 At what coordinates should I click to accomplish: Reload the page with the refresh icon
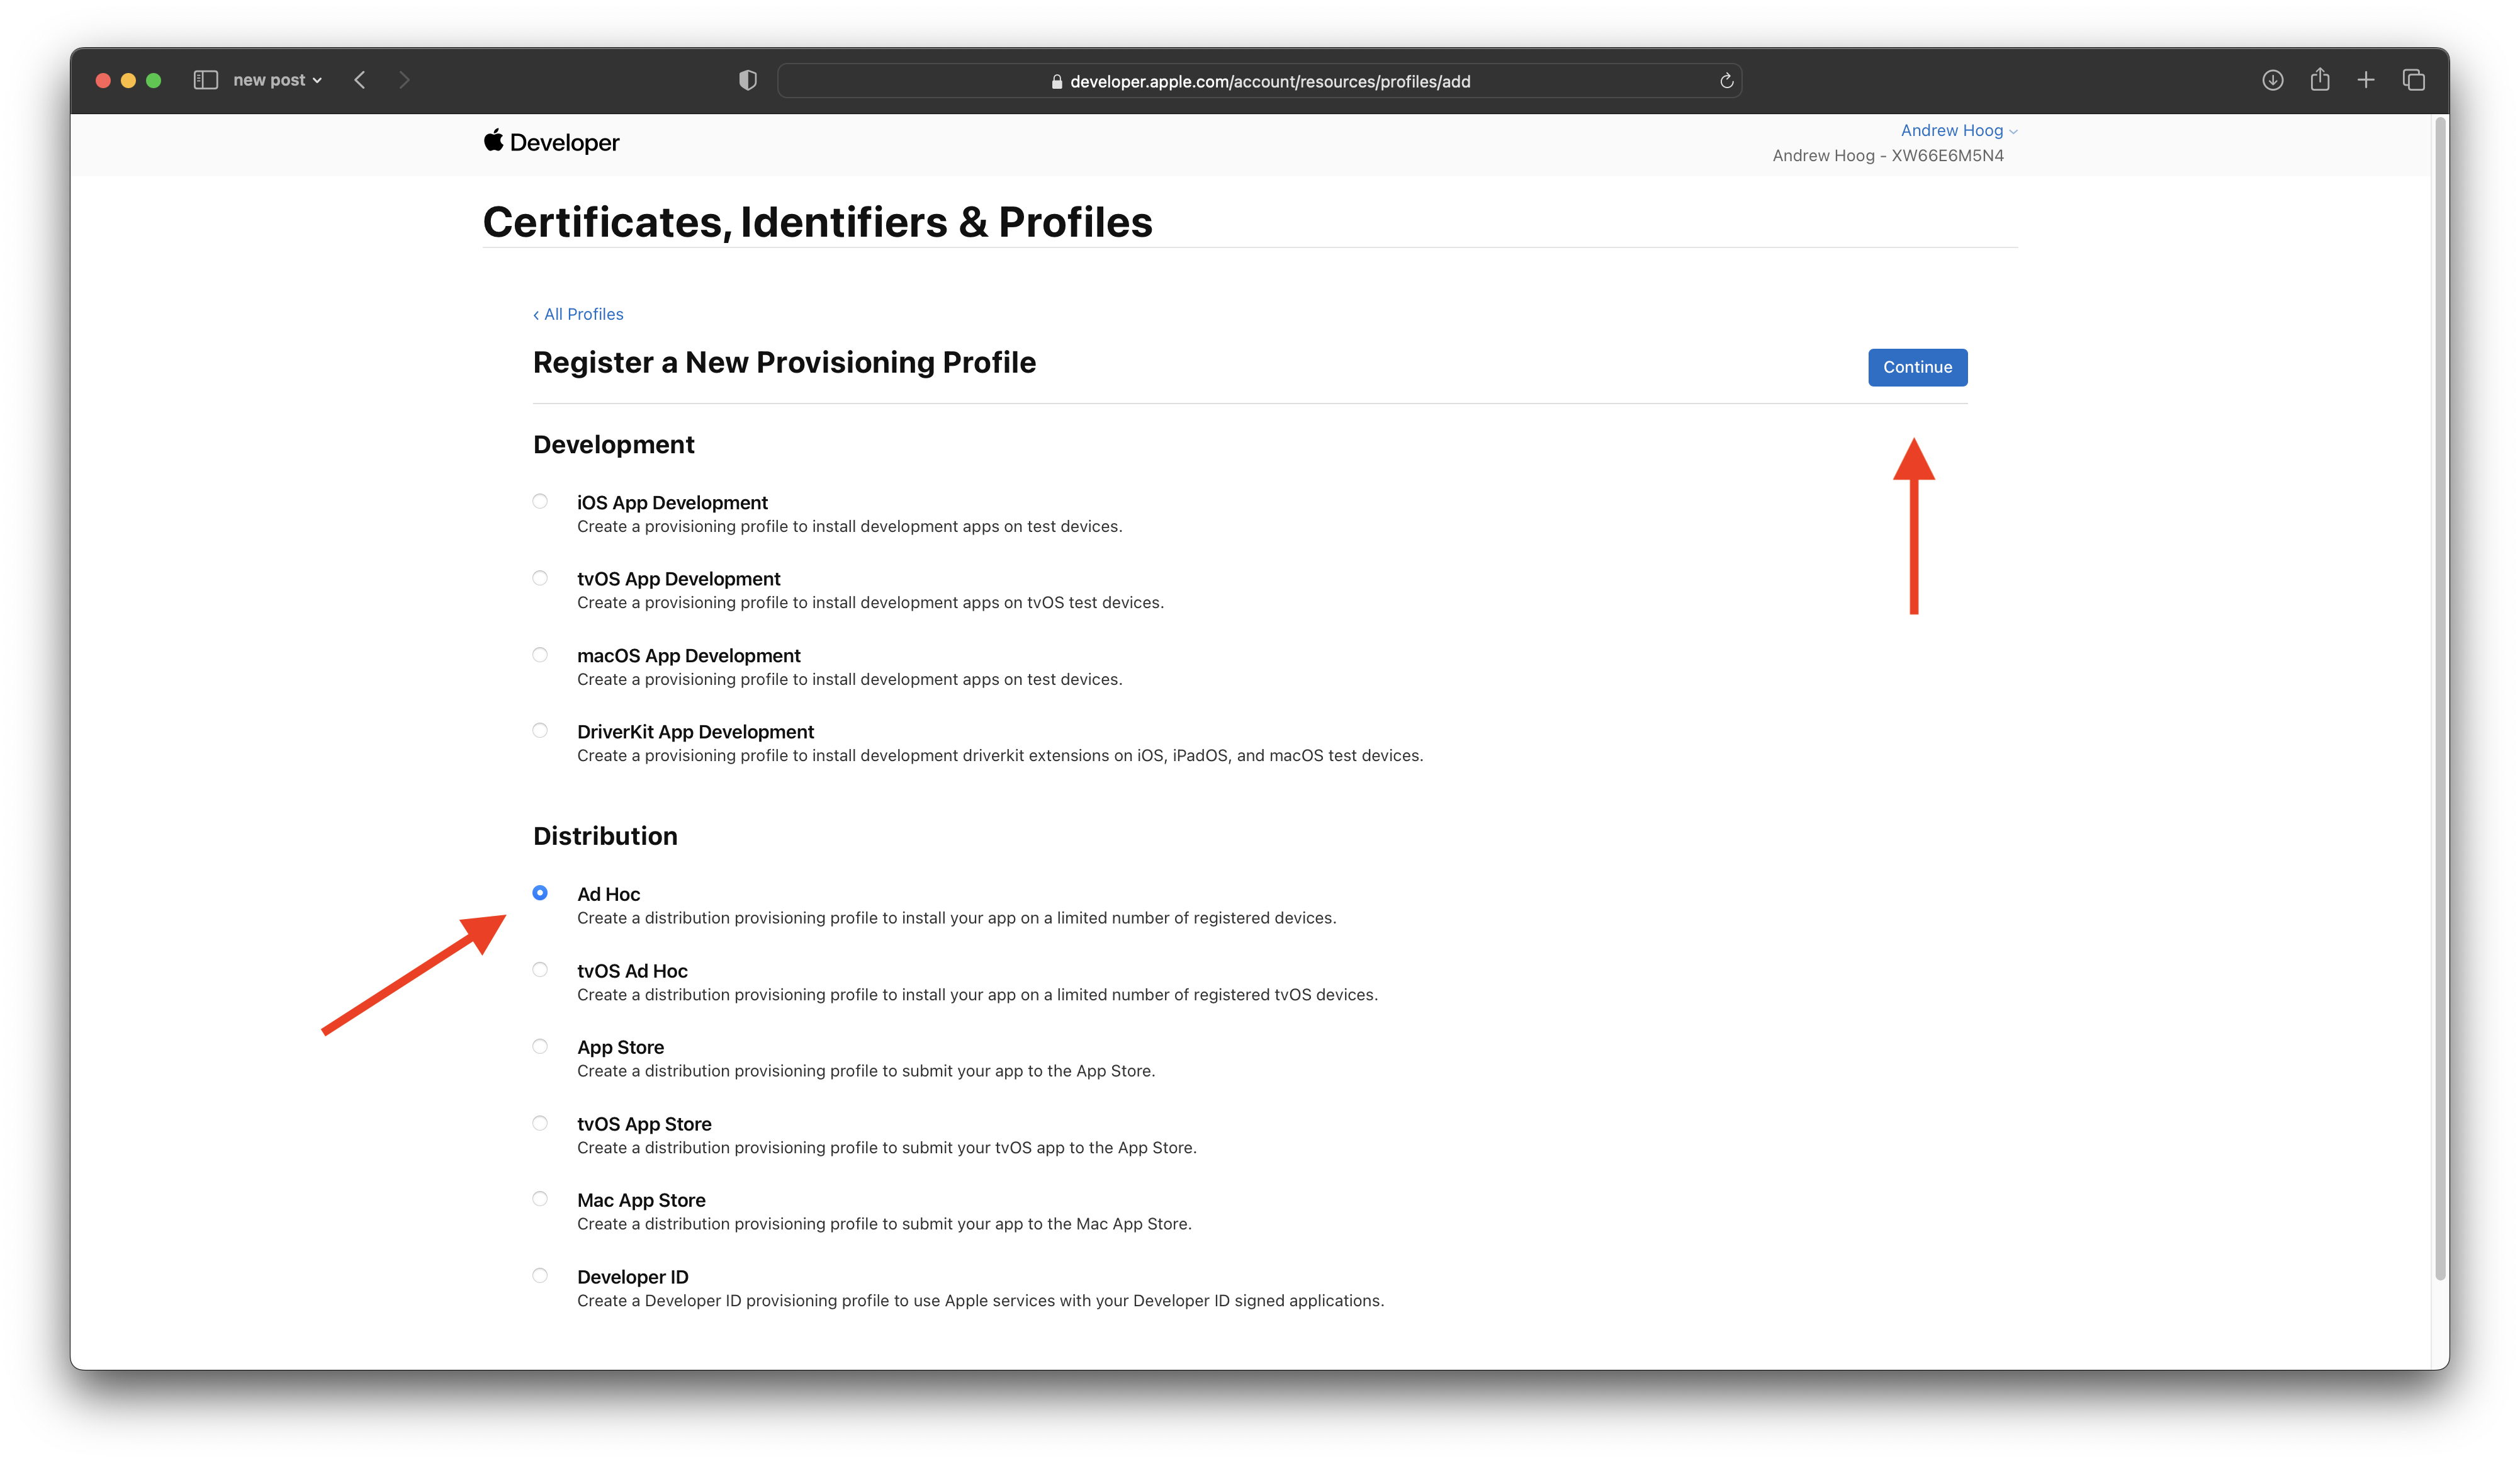1726,81
